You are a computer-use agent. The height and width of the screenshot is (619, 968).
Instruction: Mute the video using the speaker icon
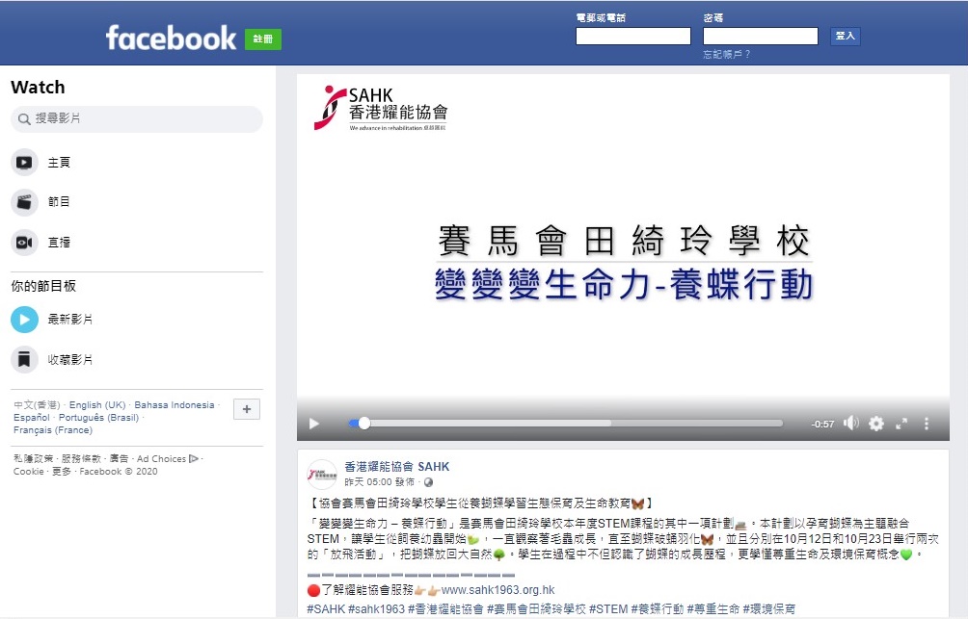tap(851, 423)
